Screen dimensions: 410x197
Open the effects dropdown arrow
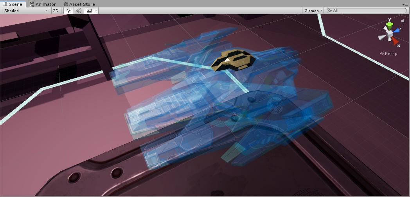(x=96, y=11)
